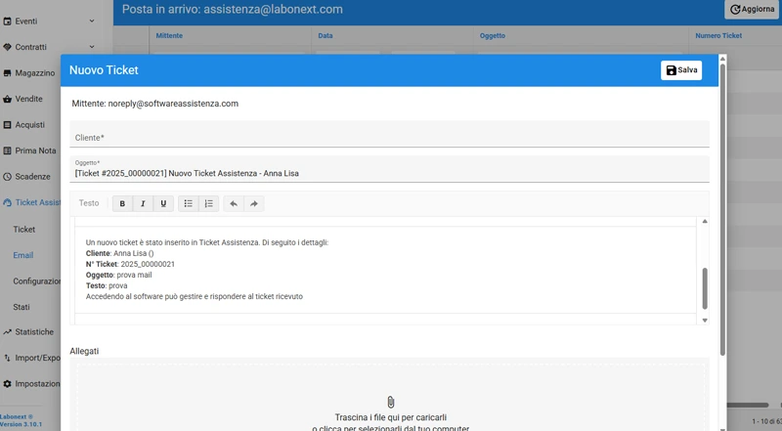Click the Import/Export arrows icon

point(7,358)
